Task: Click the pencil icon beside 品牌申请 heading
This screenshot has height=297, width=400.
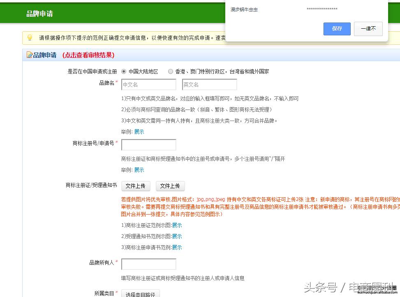Action: click(x=29, y=55)
